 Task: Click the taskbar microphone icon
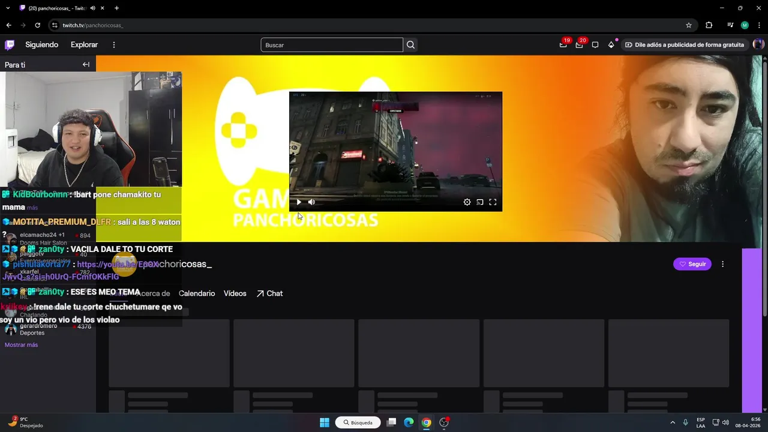pos(685,422)
